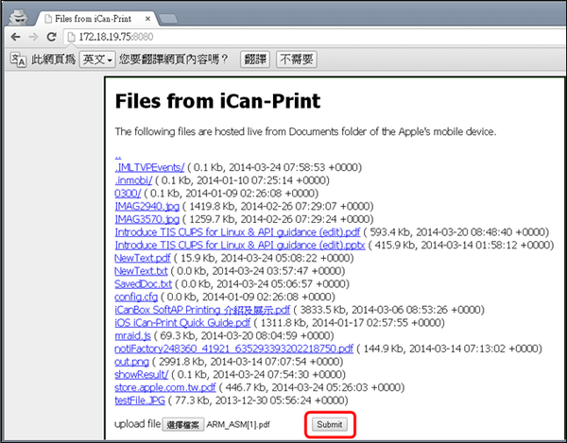Click the 'upload file' label
This screenshot has width=567, height=443.
137,424
